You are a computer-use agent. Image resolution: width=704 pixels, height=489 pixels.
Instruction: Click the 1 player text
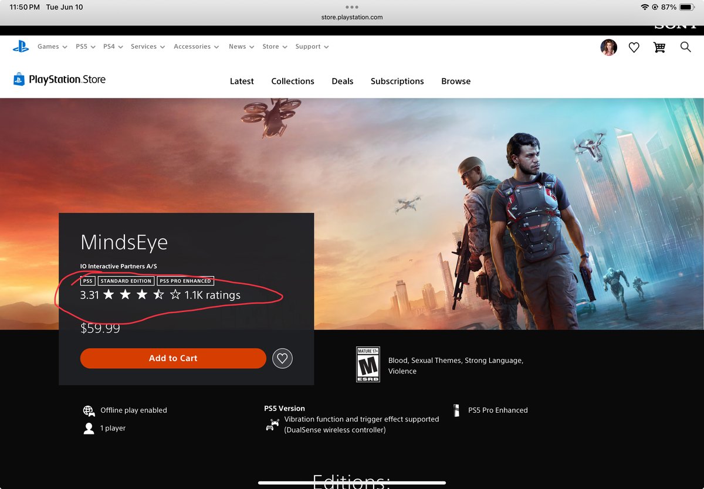tap(113, 429)
